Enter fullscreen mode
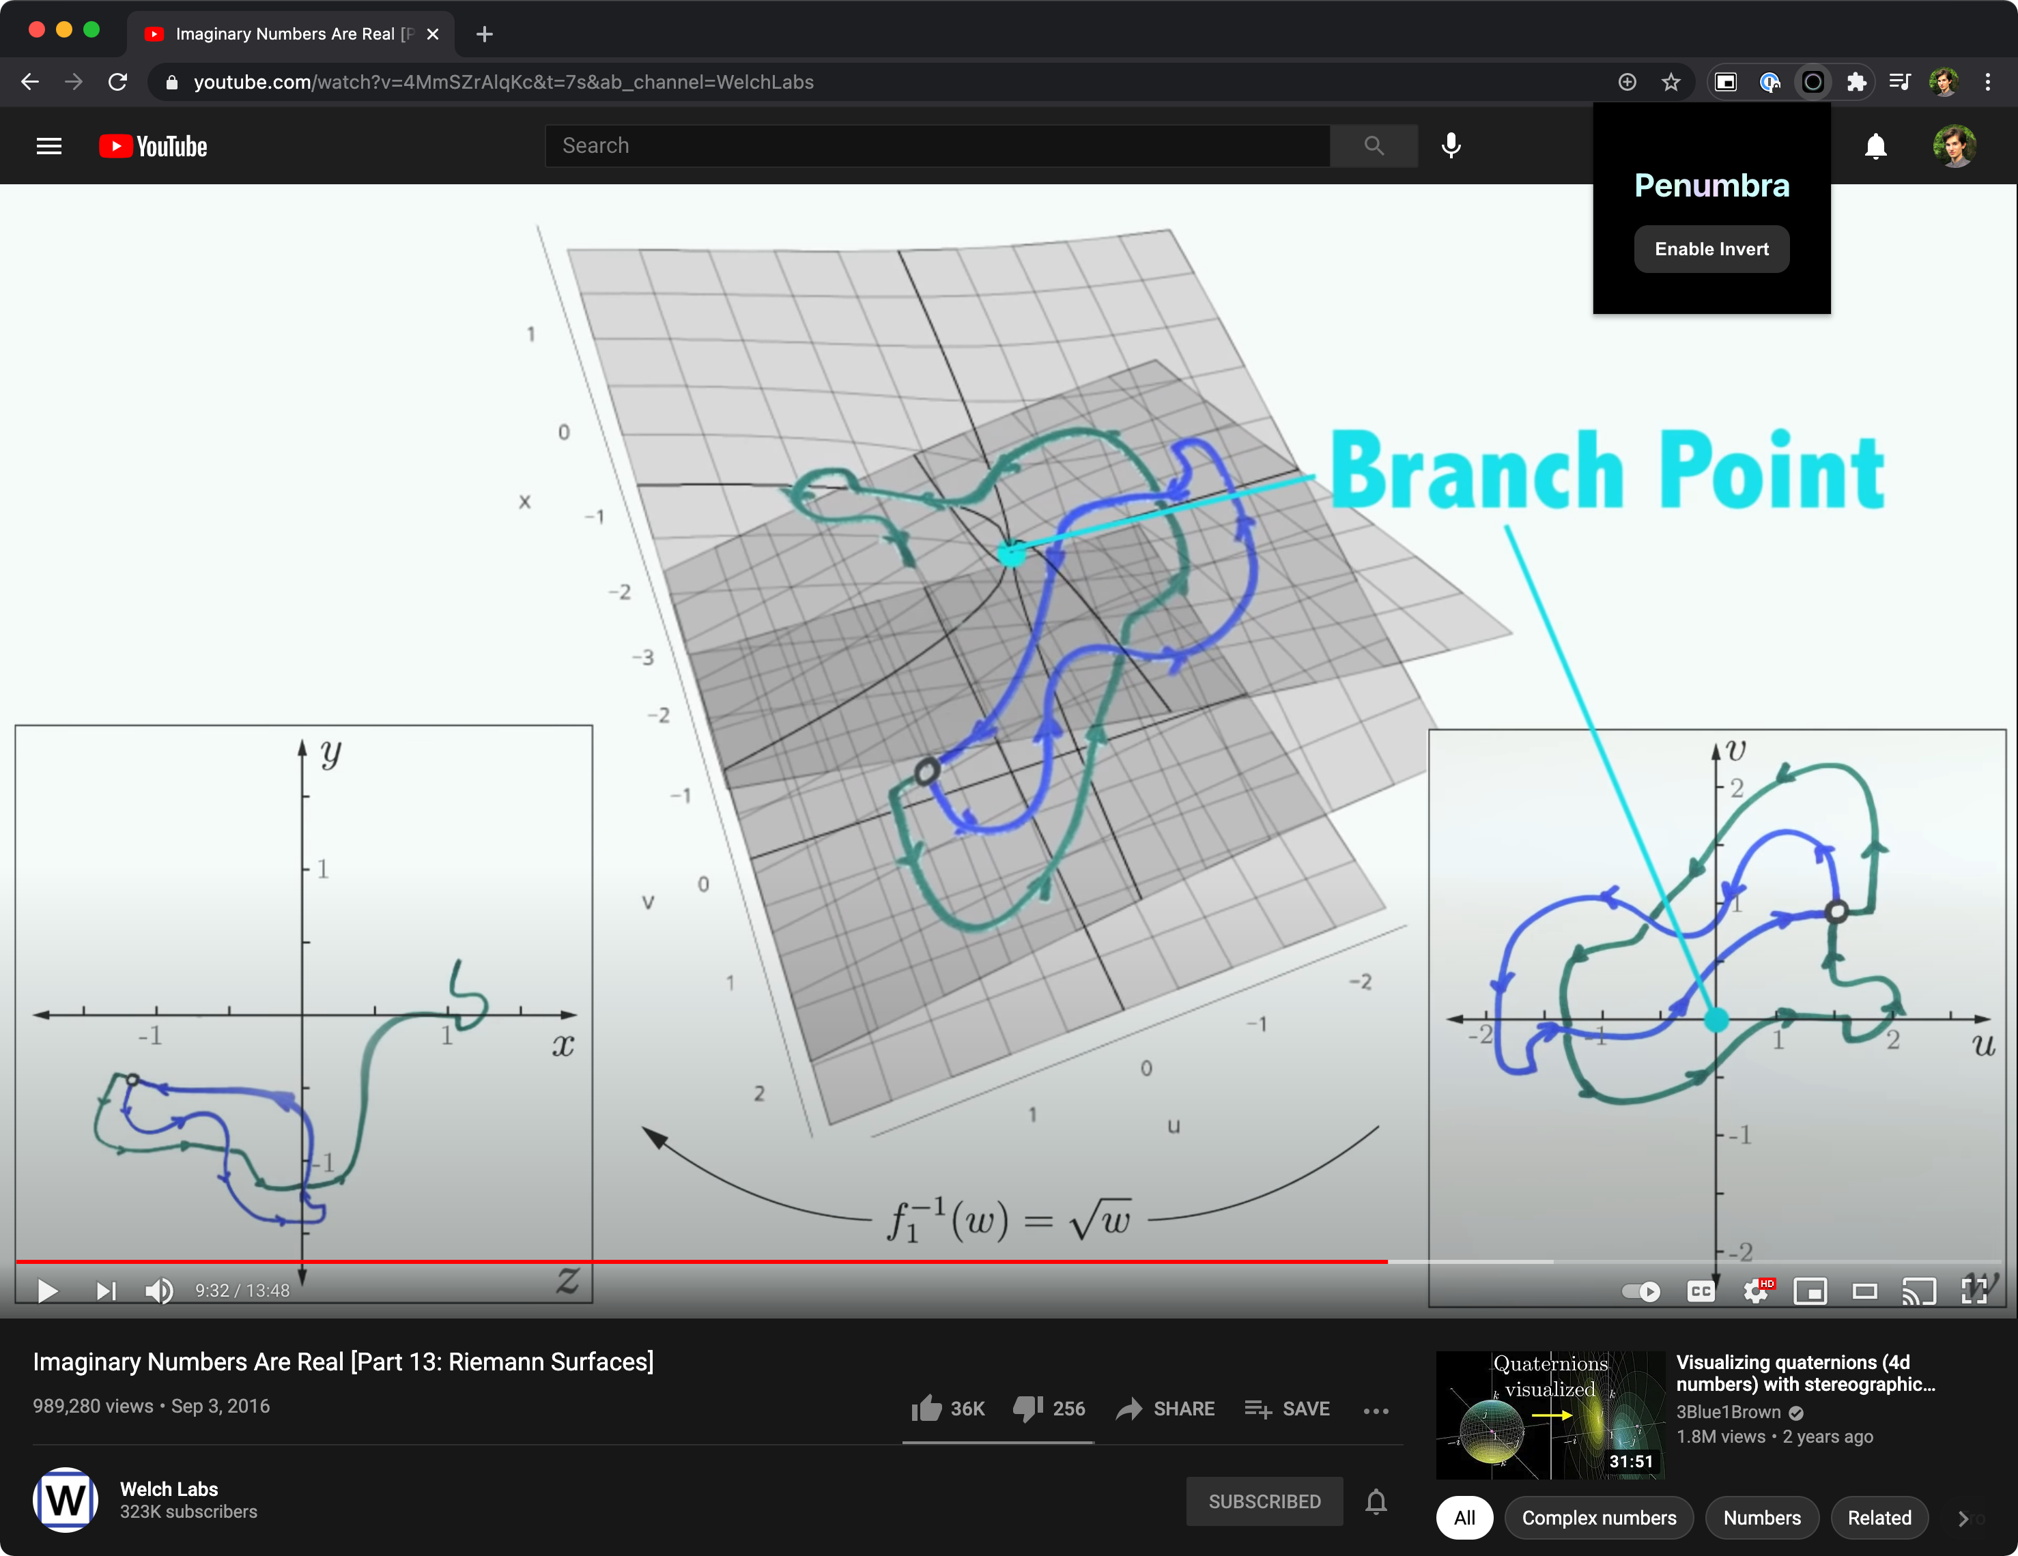The height and width of the screenshot is (1556, 2018). pyautogui.click(x=1974, y=1291)
